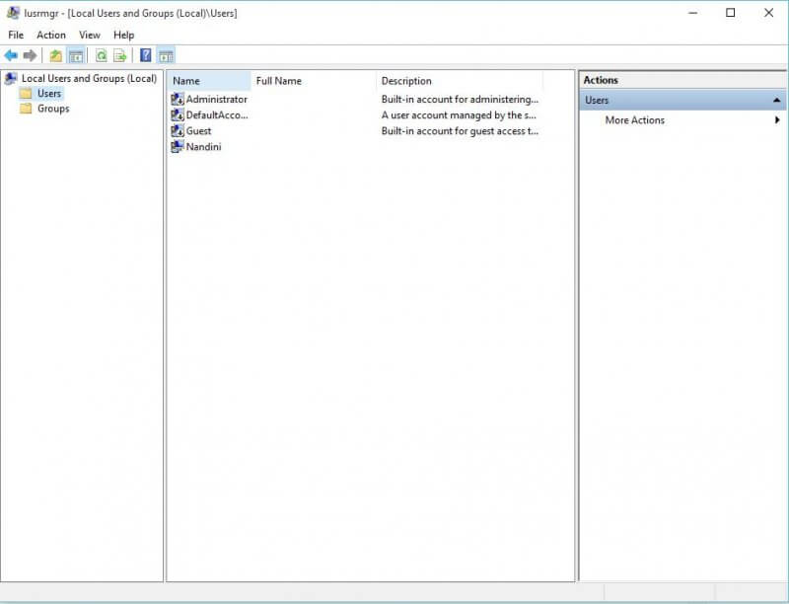Go up one level with the folder icon
Viewport: 789px width, 604px height.
pos(56,55)
